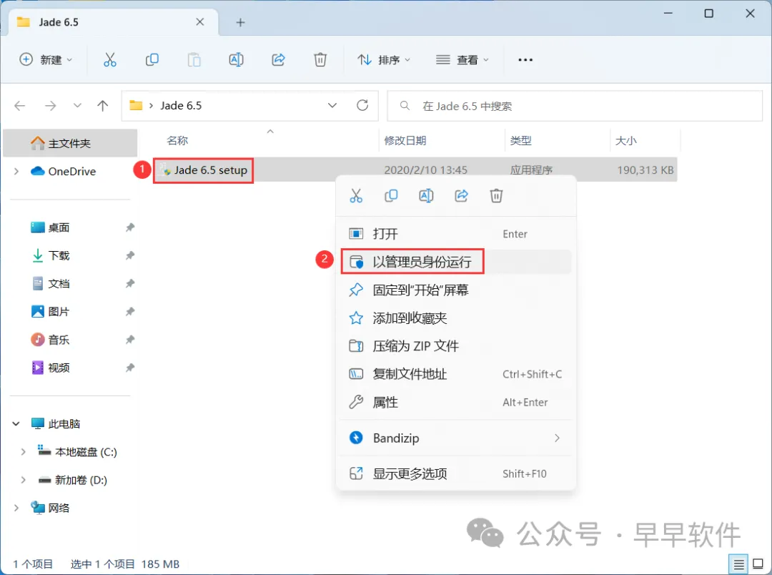The height and width of the screenshot is (575, 772).
Task: Expand the address bar history dropdown
Action: pos(332,105)
